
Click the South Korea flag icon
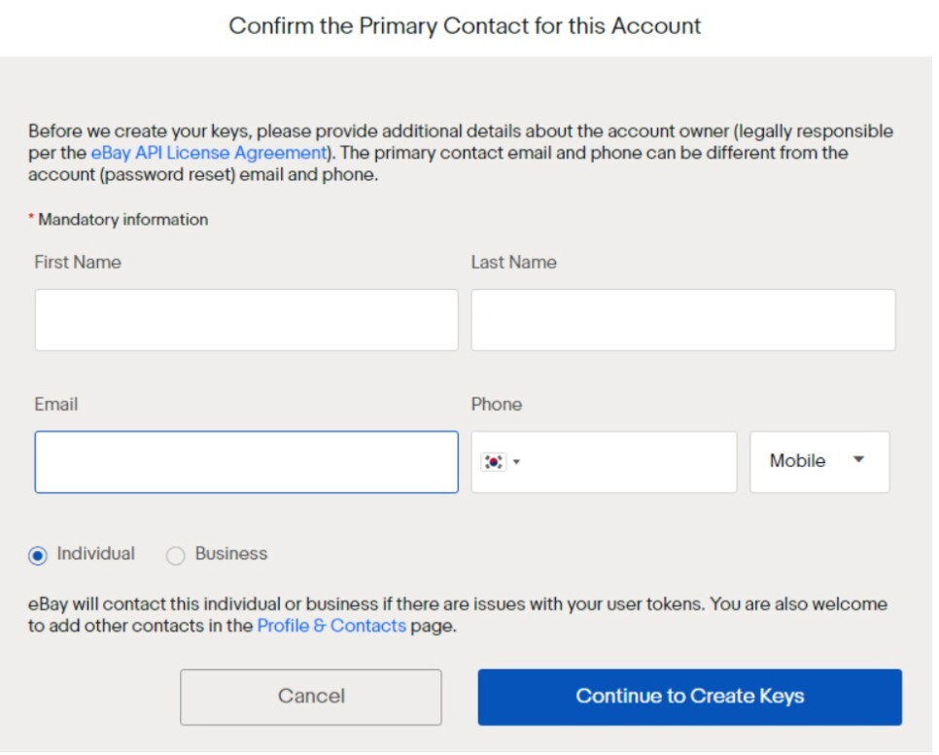click(493, 462)
